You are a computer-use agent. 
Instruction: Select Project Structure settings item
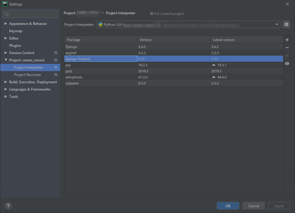[x=27, y=75]
